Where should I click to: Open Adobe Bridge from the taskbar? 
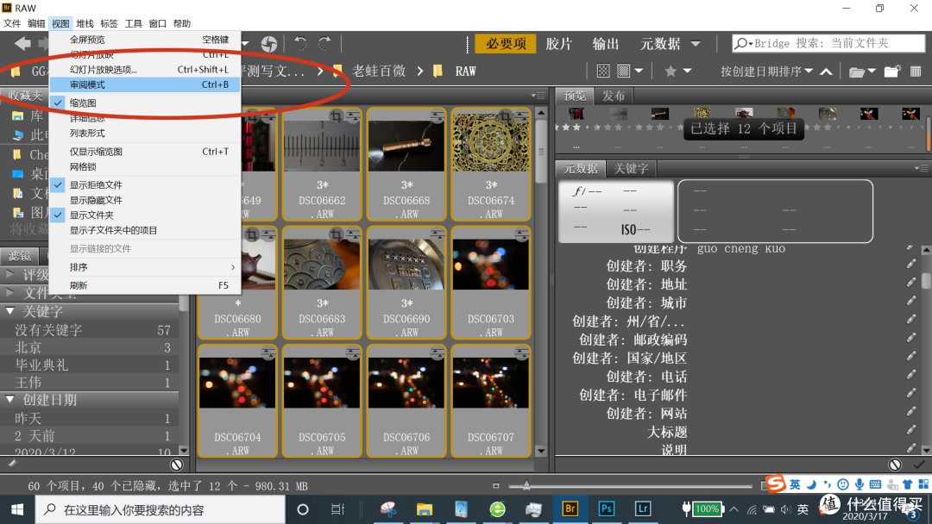coord(570,508)
